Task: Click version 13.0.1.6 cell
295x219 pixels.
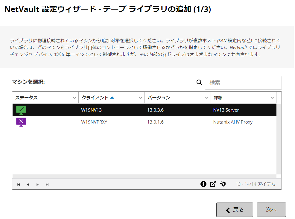Action: (x=155, y=122)
